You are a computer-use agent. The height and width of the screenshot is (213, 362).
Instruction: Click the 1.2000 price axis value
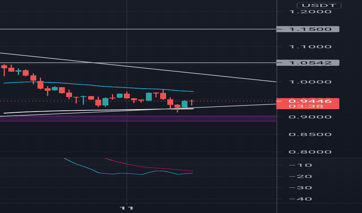(310, 12)
